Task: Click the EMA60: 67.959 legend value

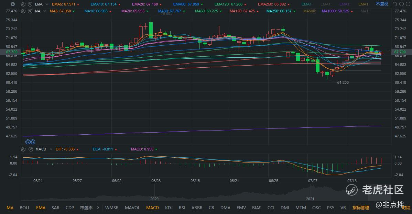Action: [186, 4]
